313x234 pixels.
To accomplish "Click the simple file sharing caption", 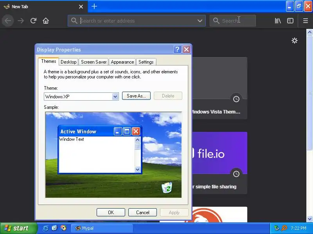I will (214, 187).
